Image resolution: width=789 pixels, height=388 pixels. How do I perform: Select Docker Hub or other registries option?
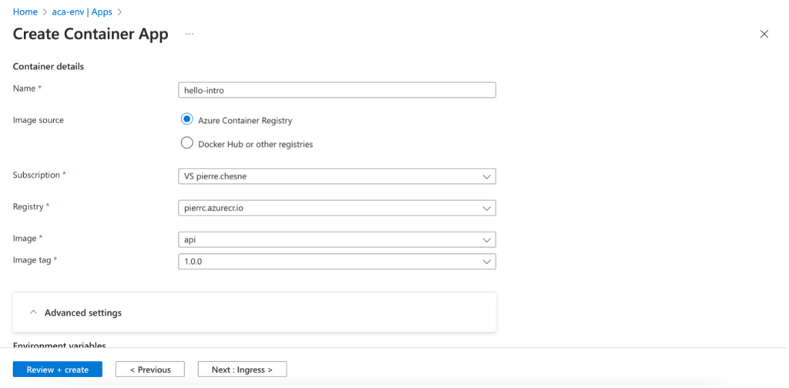click(186, 143)
